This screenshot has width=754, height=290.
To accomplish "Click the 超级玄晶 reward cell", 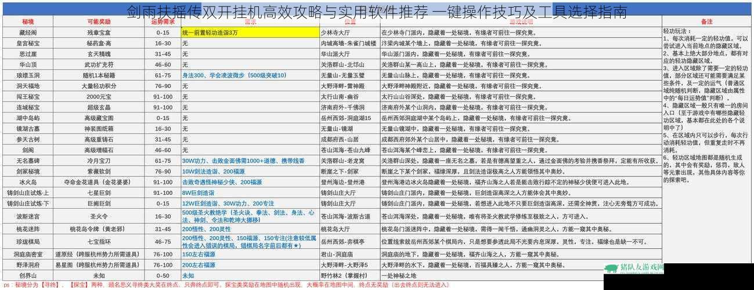I will (x=99, y=107).
